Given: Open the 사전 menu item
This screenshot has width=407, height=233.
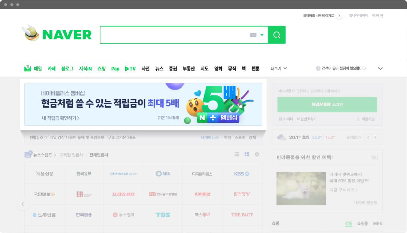Looking at the screenshot, I should [x=146, y=69].
